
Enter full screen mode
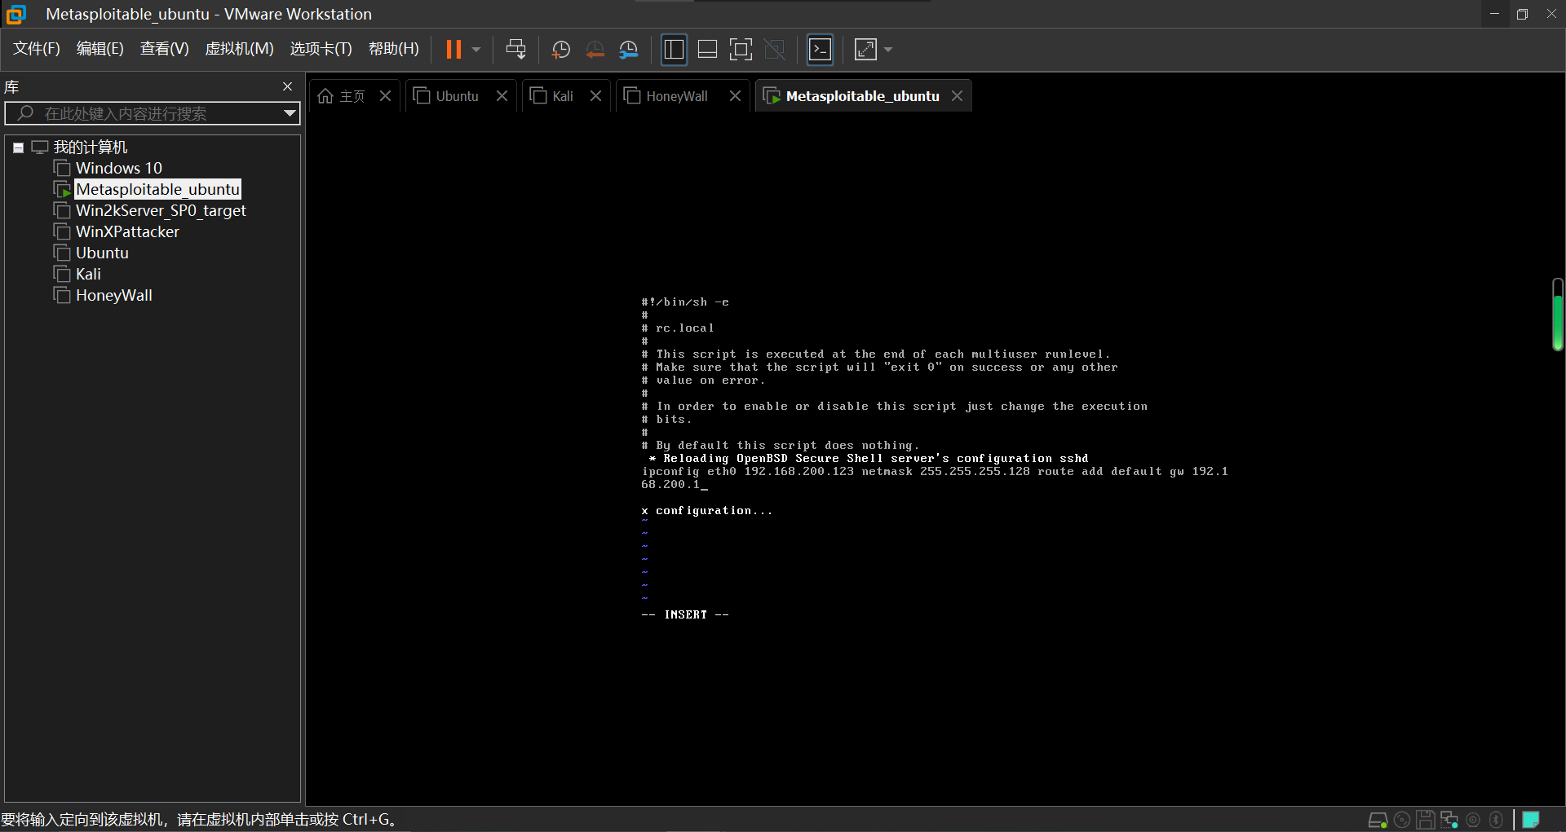[x=741, y=50]
